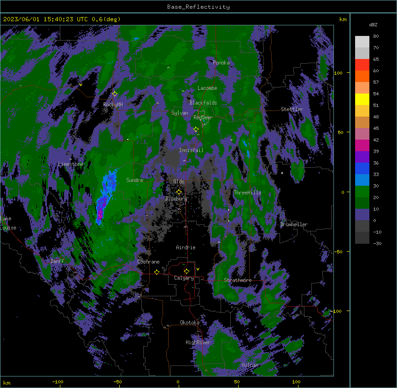Click the Innisfail label
The height and width of the screenshot is (388, 397).
pyautogui.click(x=191, y=150)
